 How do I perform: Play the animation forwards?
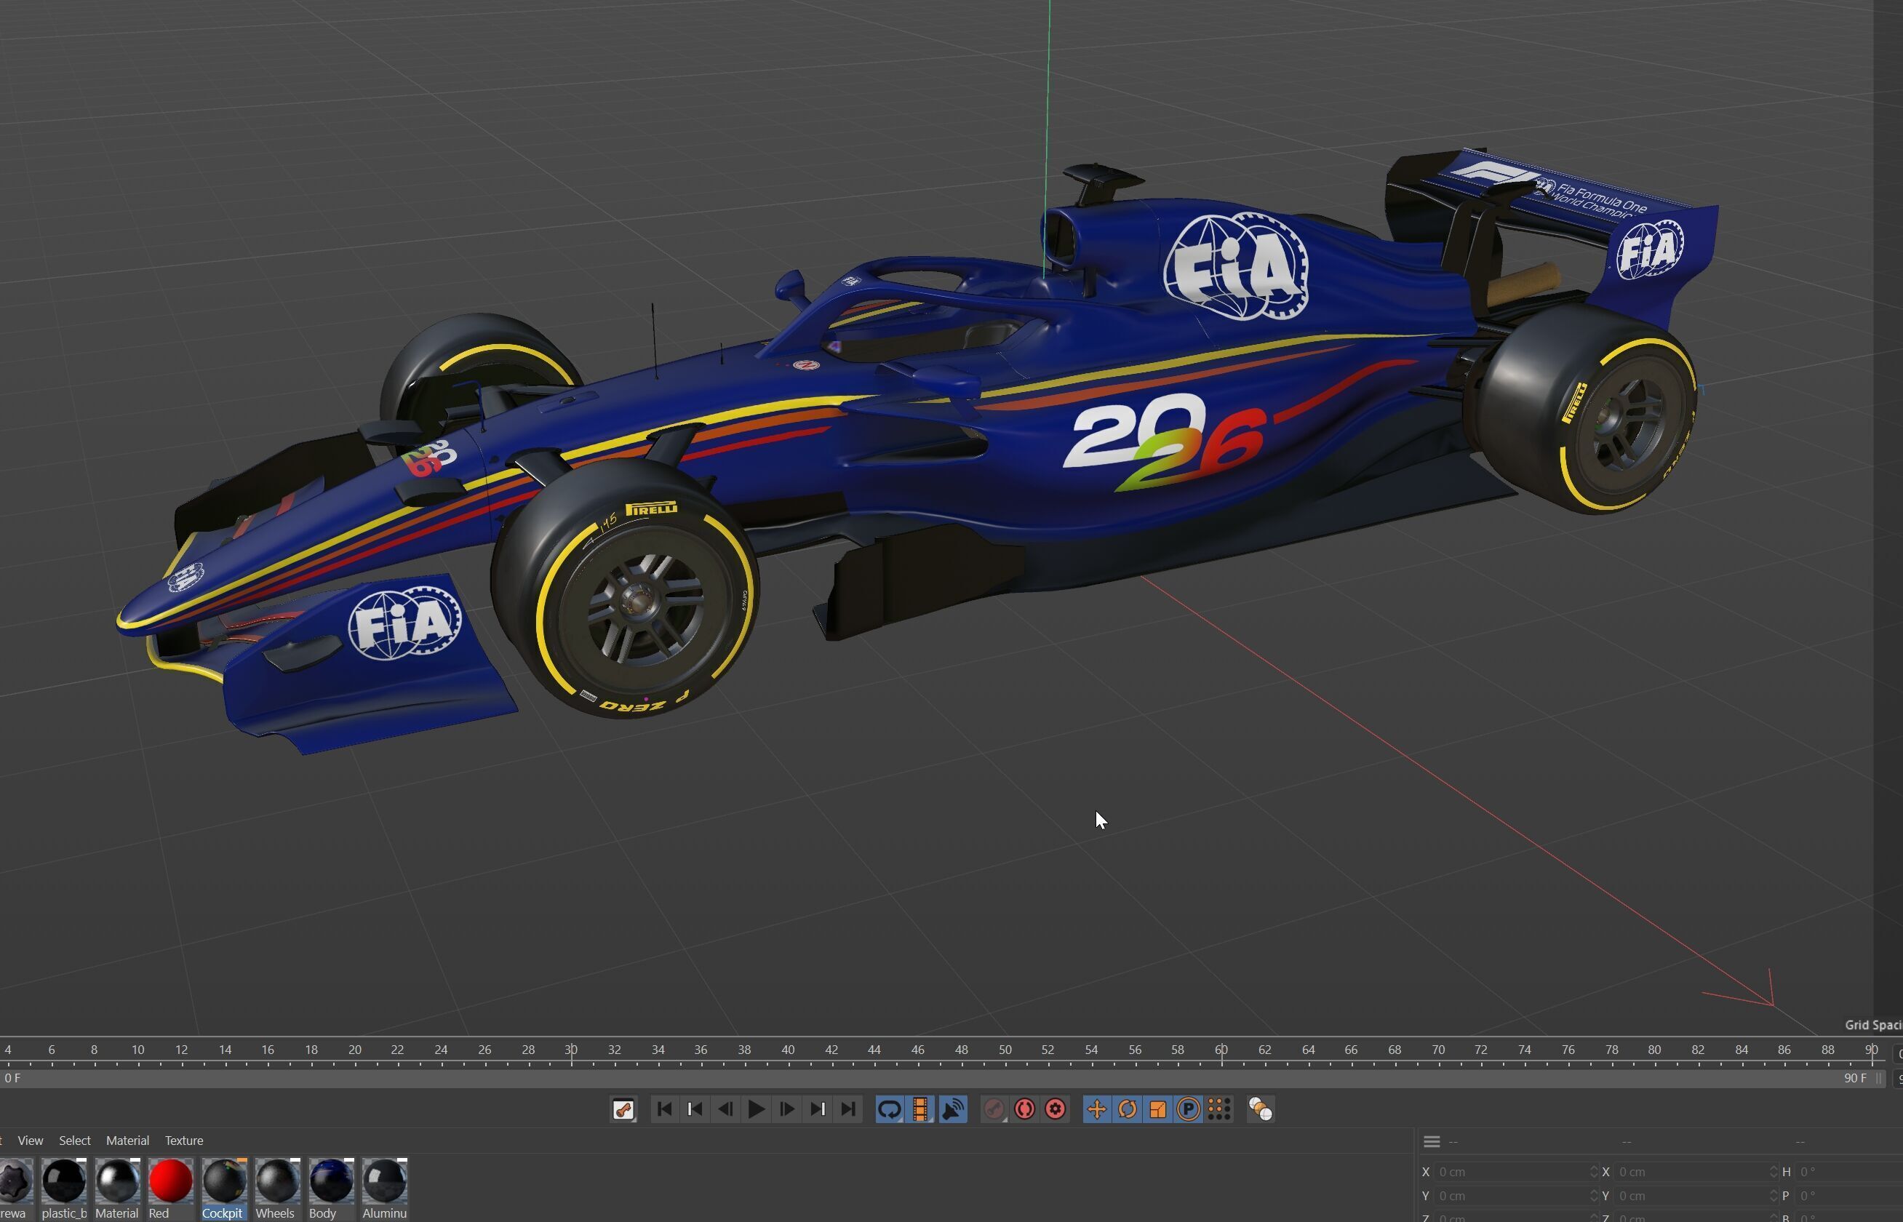coord(757,1109)
